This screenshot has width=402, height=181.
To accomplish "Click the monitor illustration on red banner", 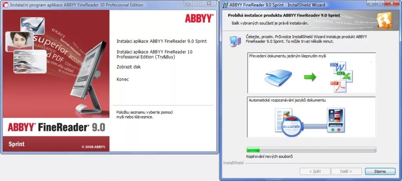I will coord(89,77).
